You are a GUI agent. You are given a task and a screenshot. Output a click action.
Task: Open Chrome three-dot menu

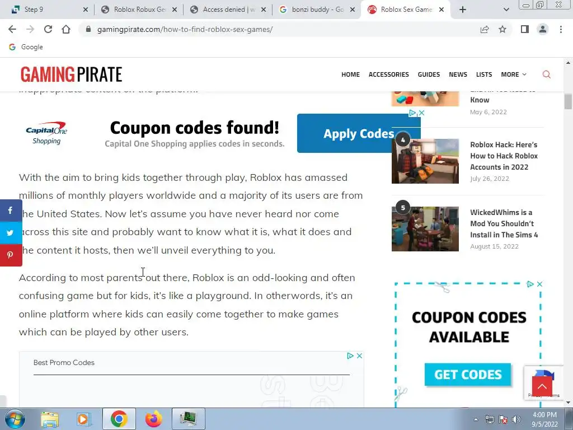[561, 29]
